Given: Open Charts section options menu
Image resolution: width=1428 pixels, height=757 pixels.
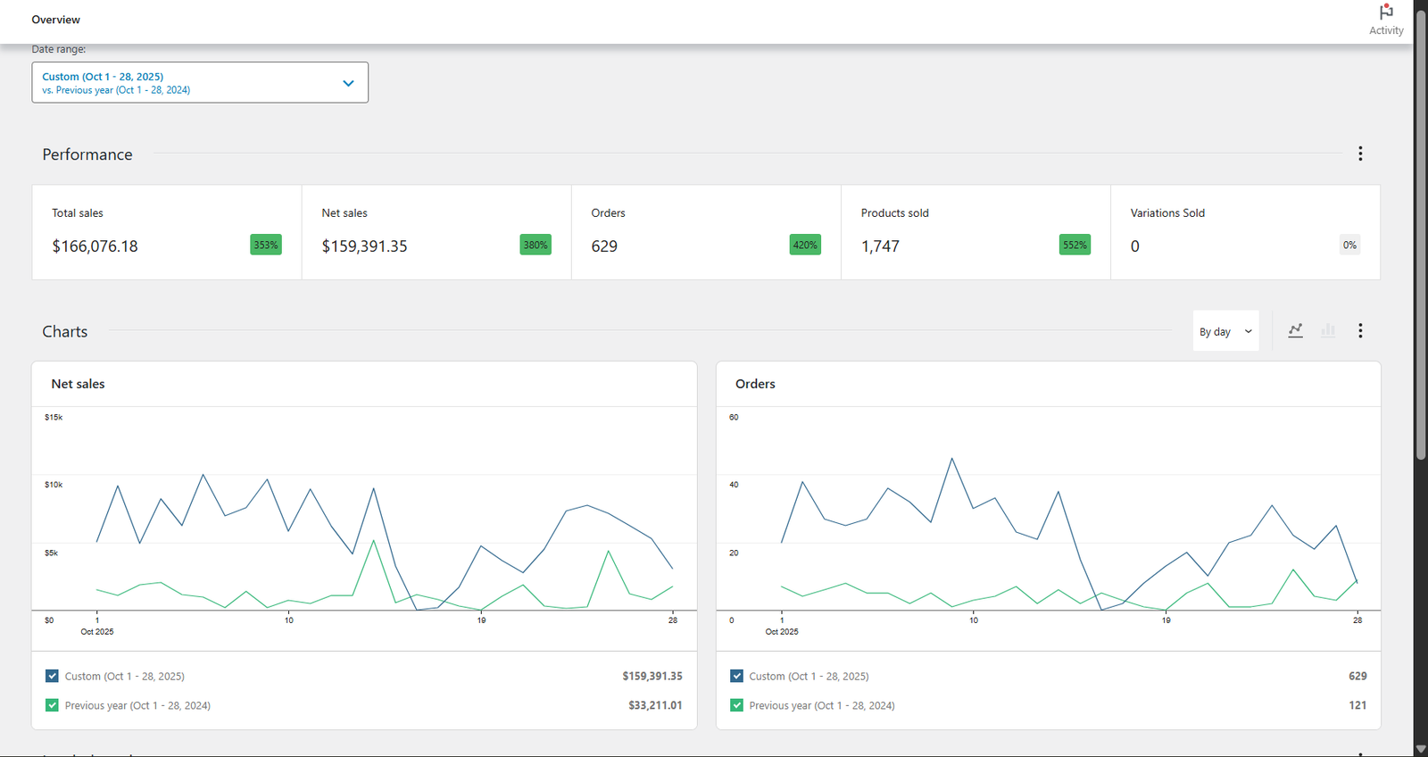Looking at the screenshot, I should pyautogui.click(x=1360, y=331).
